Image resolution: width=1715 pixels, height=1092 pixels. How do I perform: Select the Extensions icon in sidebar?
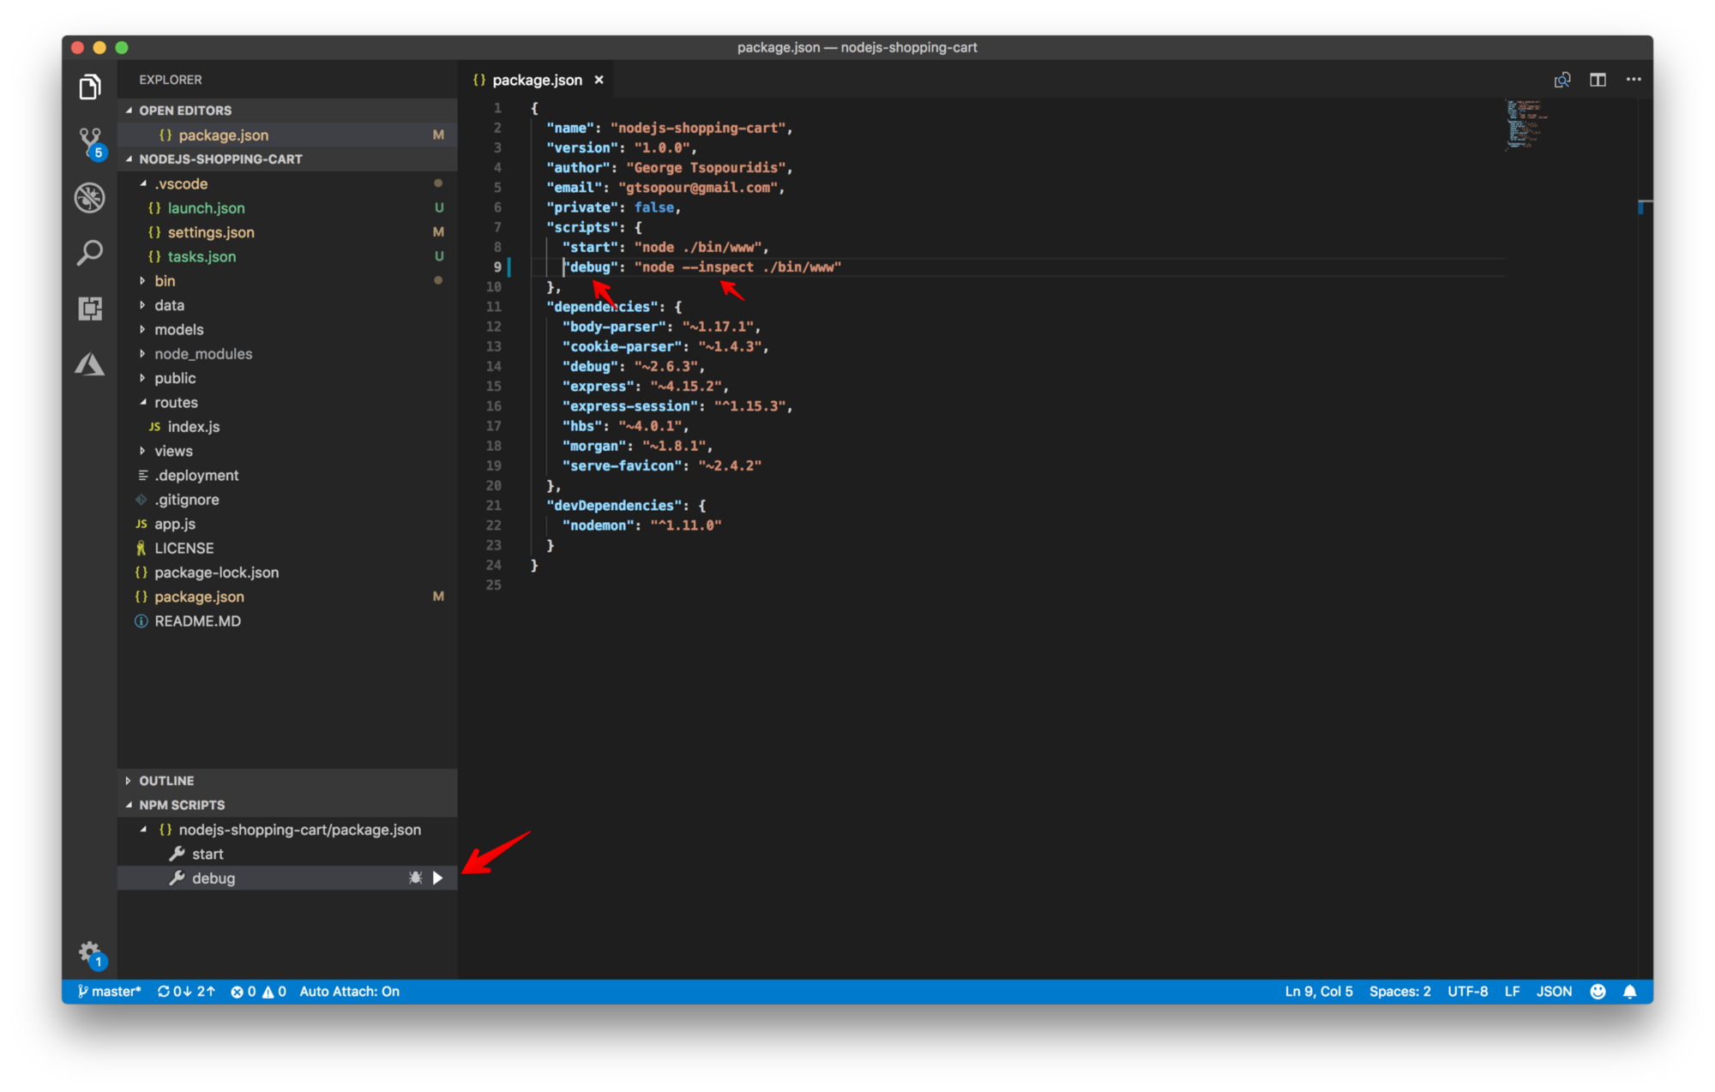tap(90, 306)
